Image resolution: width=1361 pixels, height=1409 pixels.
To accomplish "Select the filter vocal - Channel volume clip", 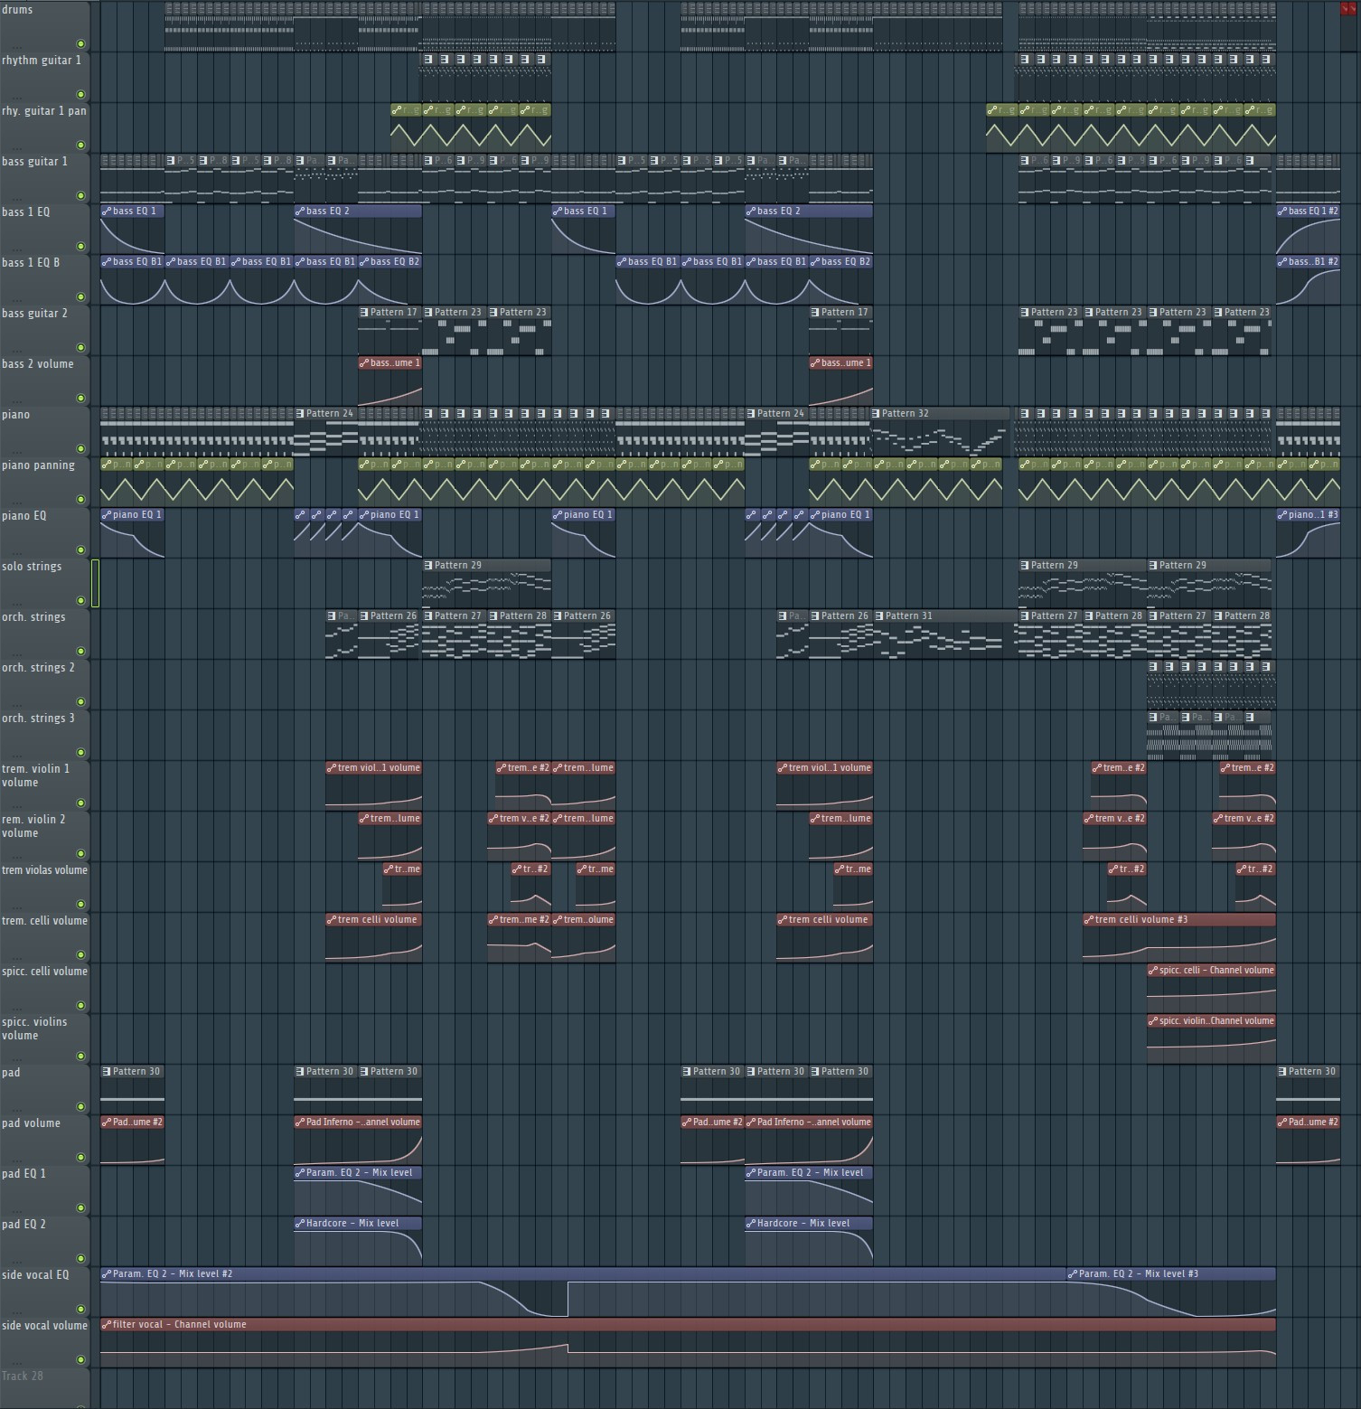I will coord(688,1342).
